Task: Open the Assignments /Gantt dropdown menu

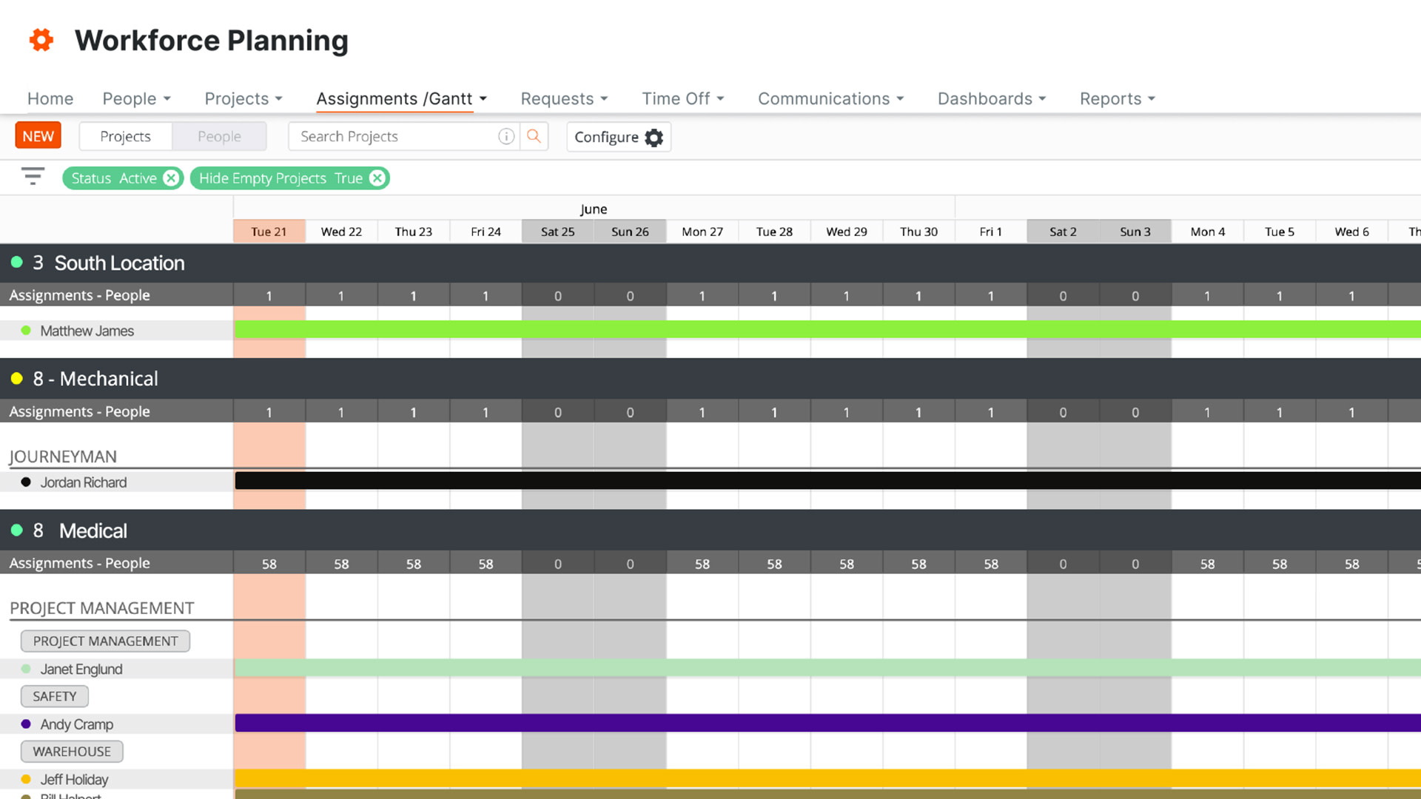Action: [x=400, y=98]
